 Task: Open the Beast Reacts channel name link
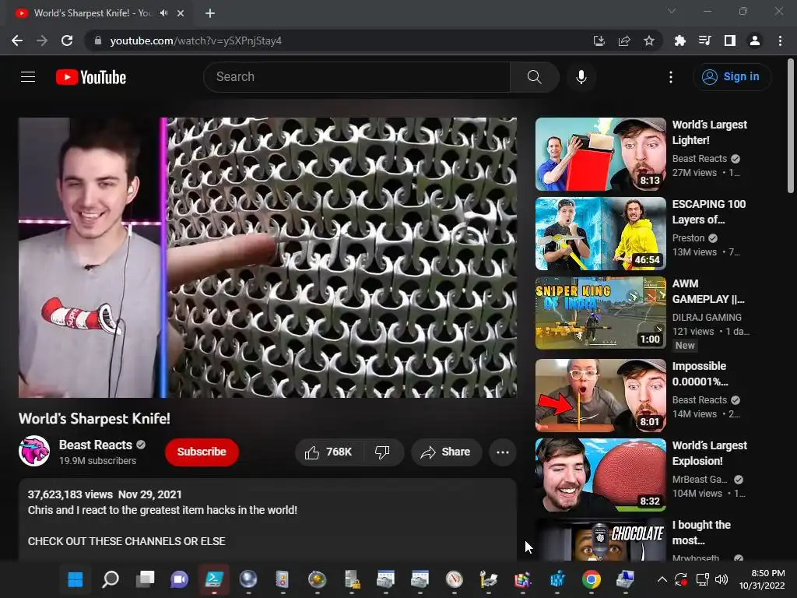pyautogui.click(x=96, y=445)
